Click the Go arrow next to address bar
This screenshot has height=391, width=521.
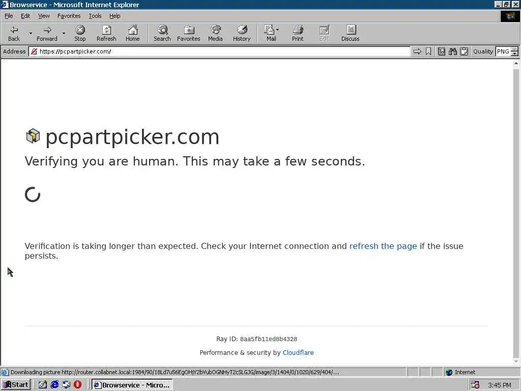coord(417,51)
